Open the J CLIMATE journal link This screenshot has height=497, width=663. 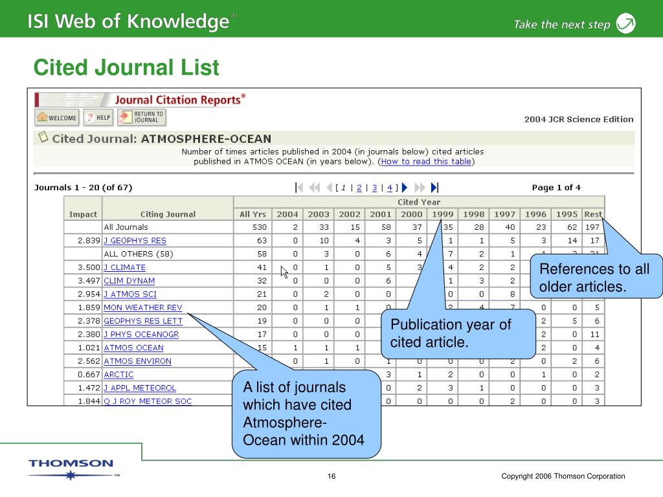click(125, 267)
